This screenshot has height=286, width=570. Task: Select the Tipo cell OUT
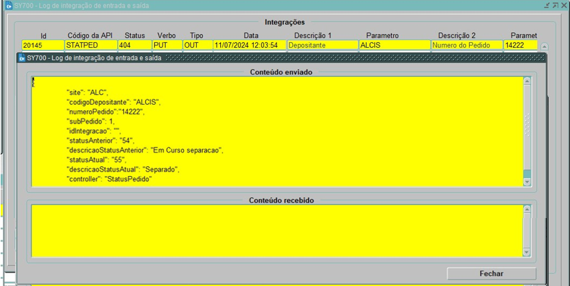coord(198,45)
